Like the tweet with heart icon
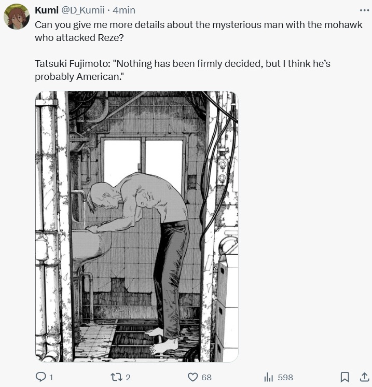The height and width of the screenshot is (387, 372). [193, 377]
